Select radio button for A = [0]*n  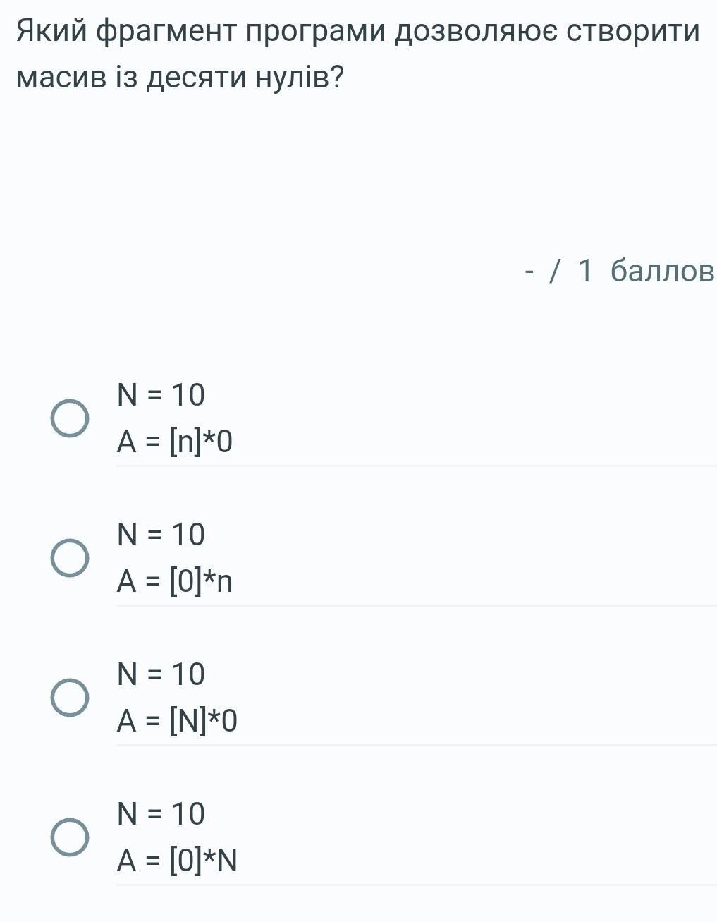pos(70,558)
